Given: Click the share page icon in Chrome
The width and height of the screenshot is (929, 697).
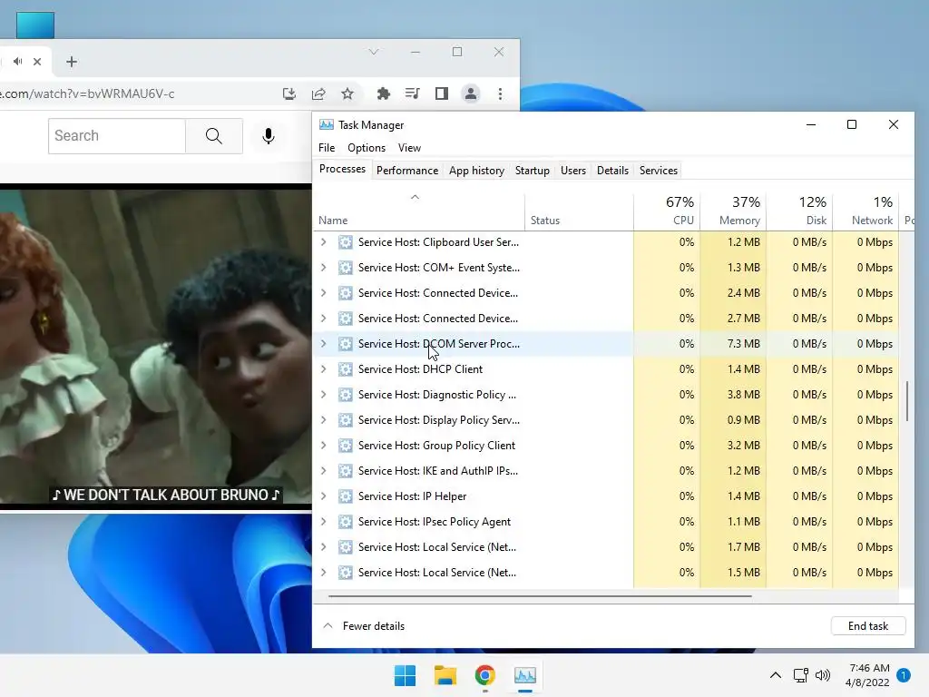Looking at the screenshot, I should click(x=318, y=93).
